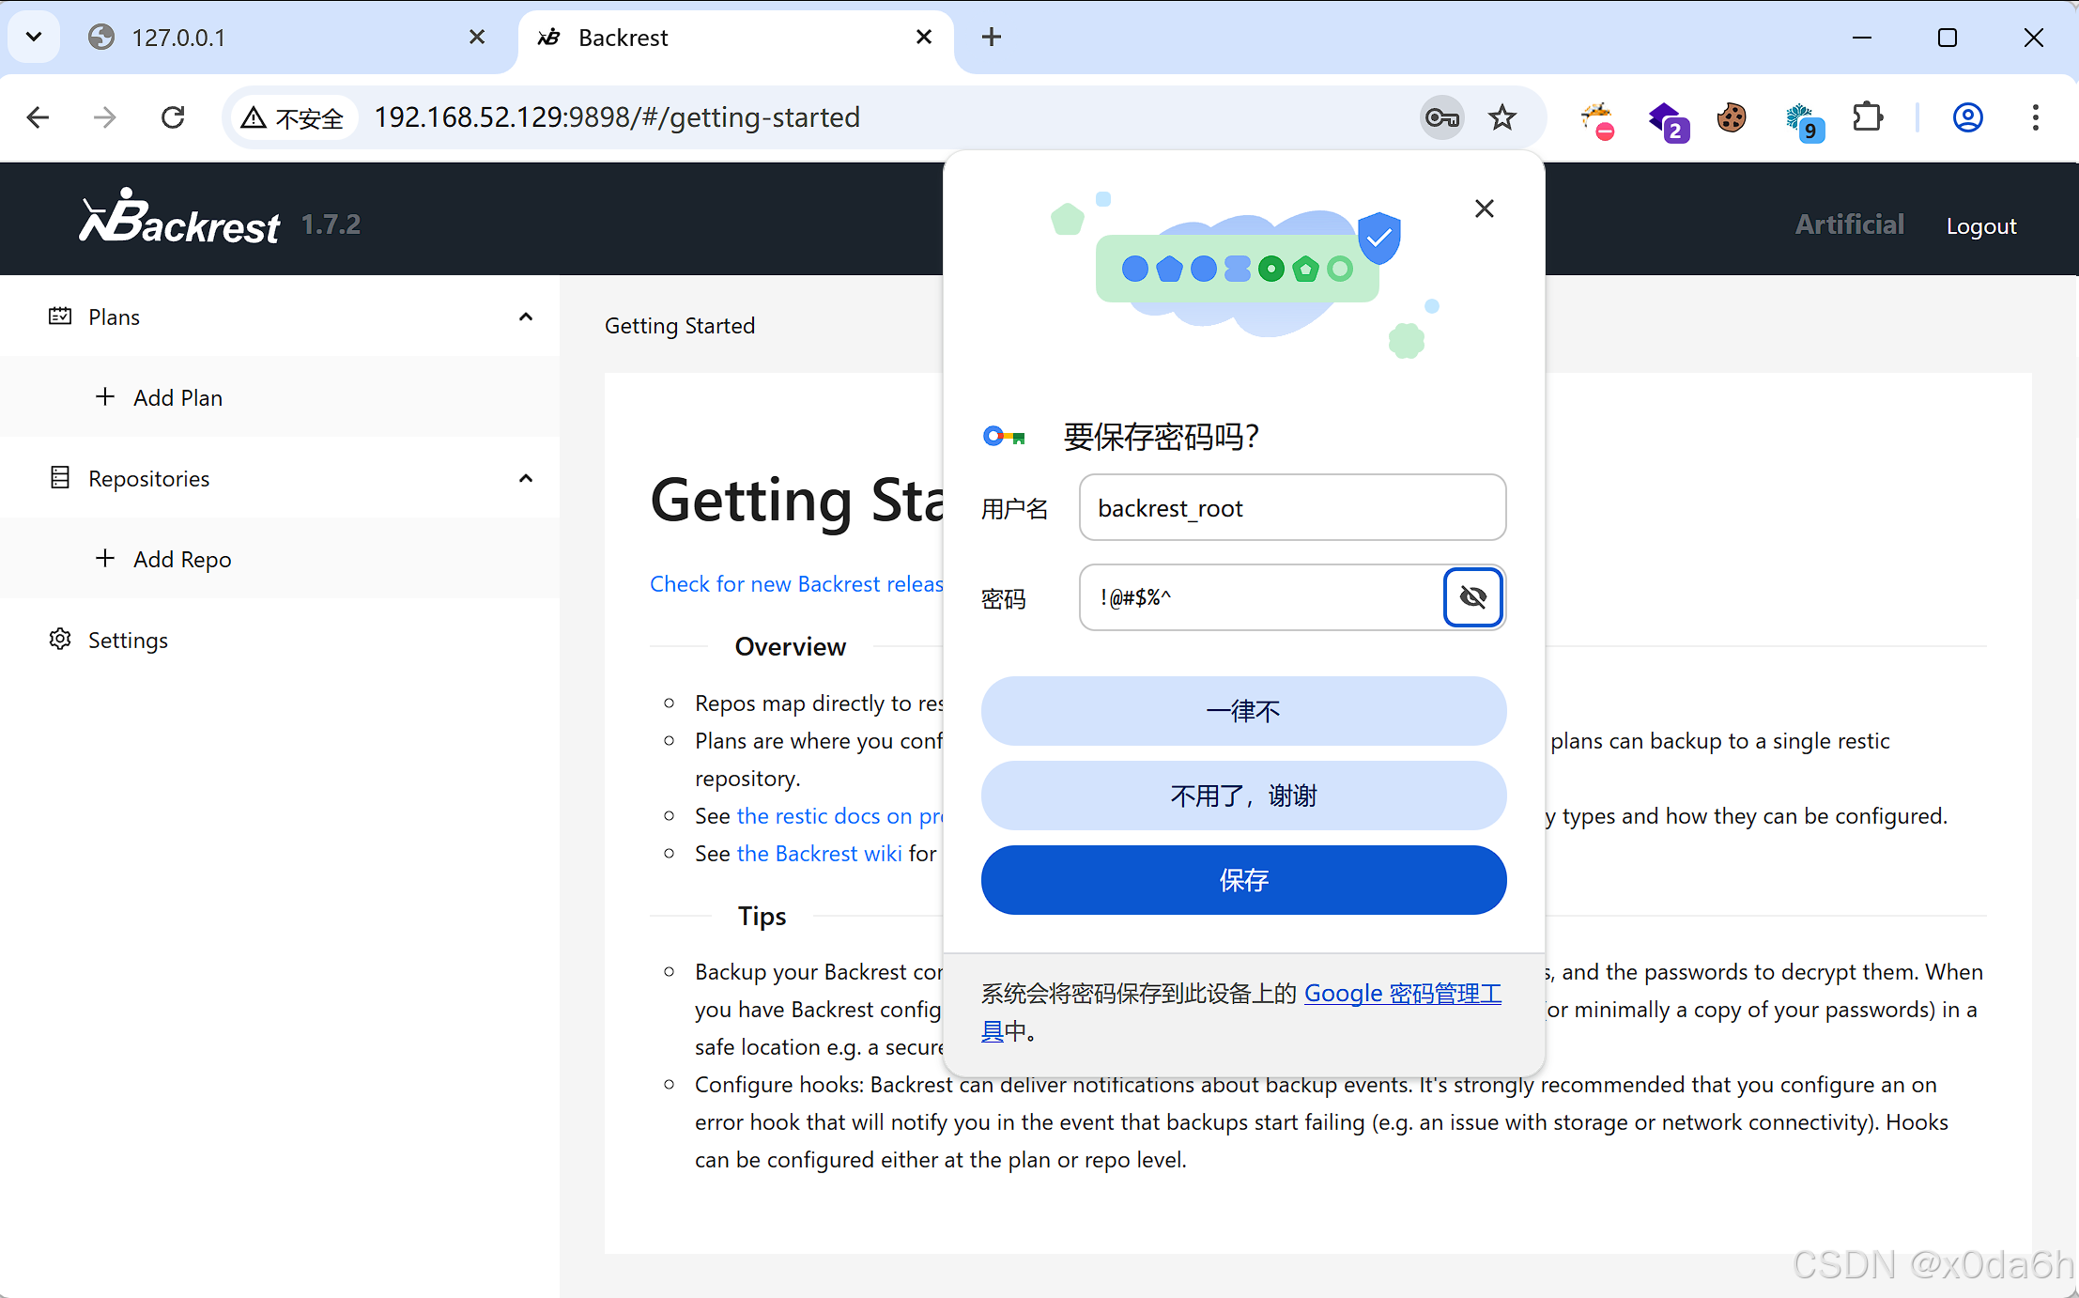This screenshot has width=2079, height=1298.
Task: Open the cookie extension icon
Action: click(x=1732, y=117)
